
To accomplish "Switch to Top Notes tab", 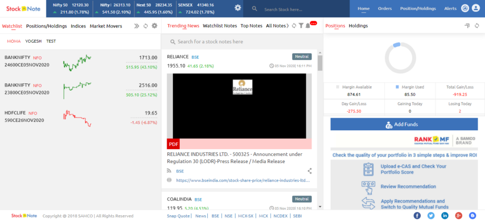I will [251, 26].
